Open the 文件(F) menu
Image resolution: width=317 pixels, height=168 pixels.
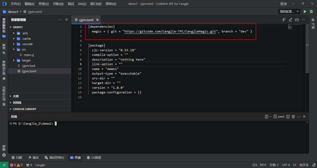click(x=15, y=4)
